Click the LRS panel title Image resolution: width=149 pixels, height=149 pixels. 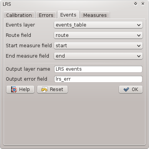7,4
